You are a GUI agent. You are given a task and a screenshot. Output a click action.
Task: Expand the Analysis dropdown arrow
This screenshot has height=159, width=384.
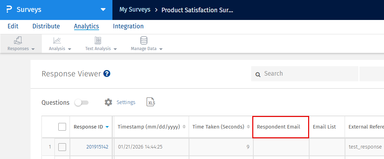[x=70, y=49]
